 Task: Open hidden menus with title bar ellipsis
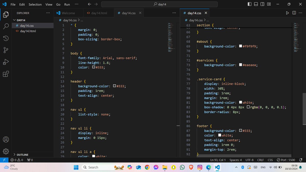(x=76, y=4)
